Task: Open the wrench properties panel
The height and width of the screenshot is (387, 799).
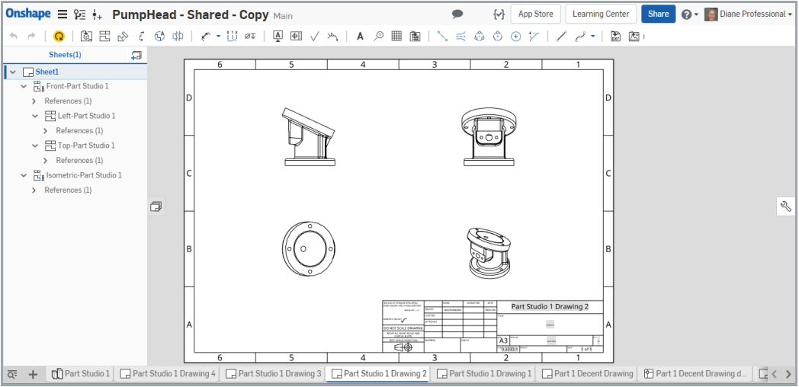Action: coord(786,206)
